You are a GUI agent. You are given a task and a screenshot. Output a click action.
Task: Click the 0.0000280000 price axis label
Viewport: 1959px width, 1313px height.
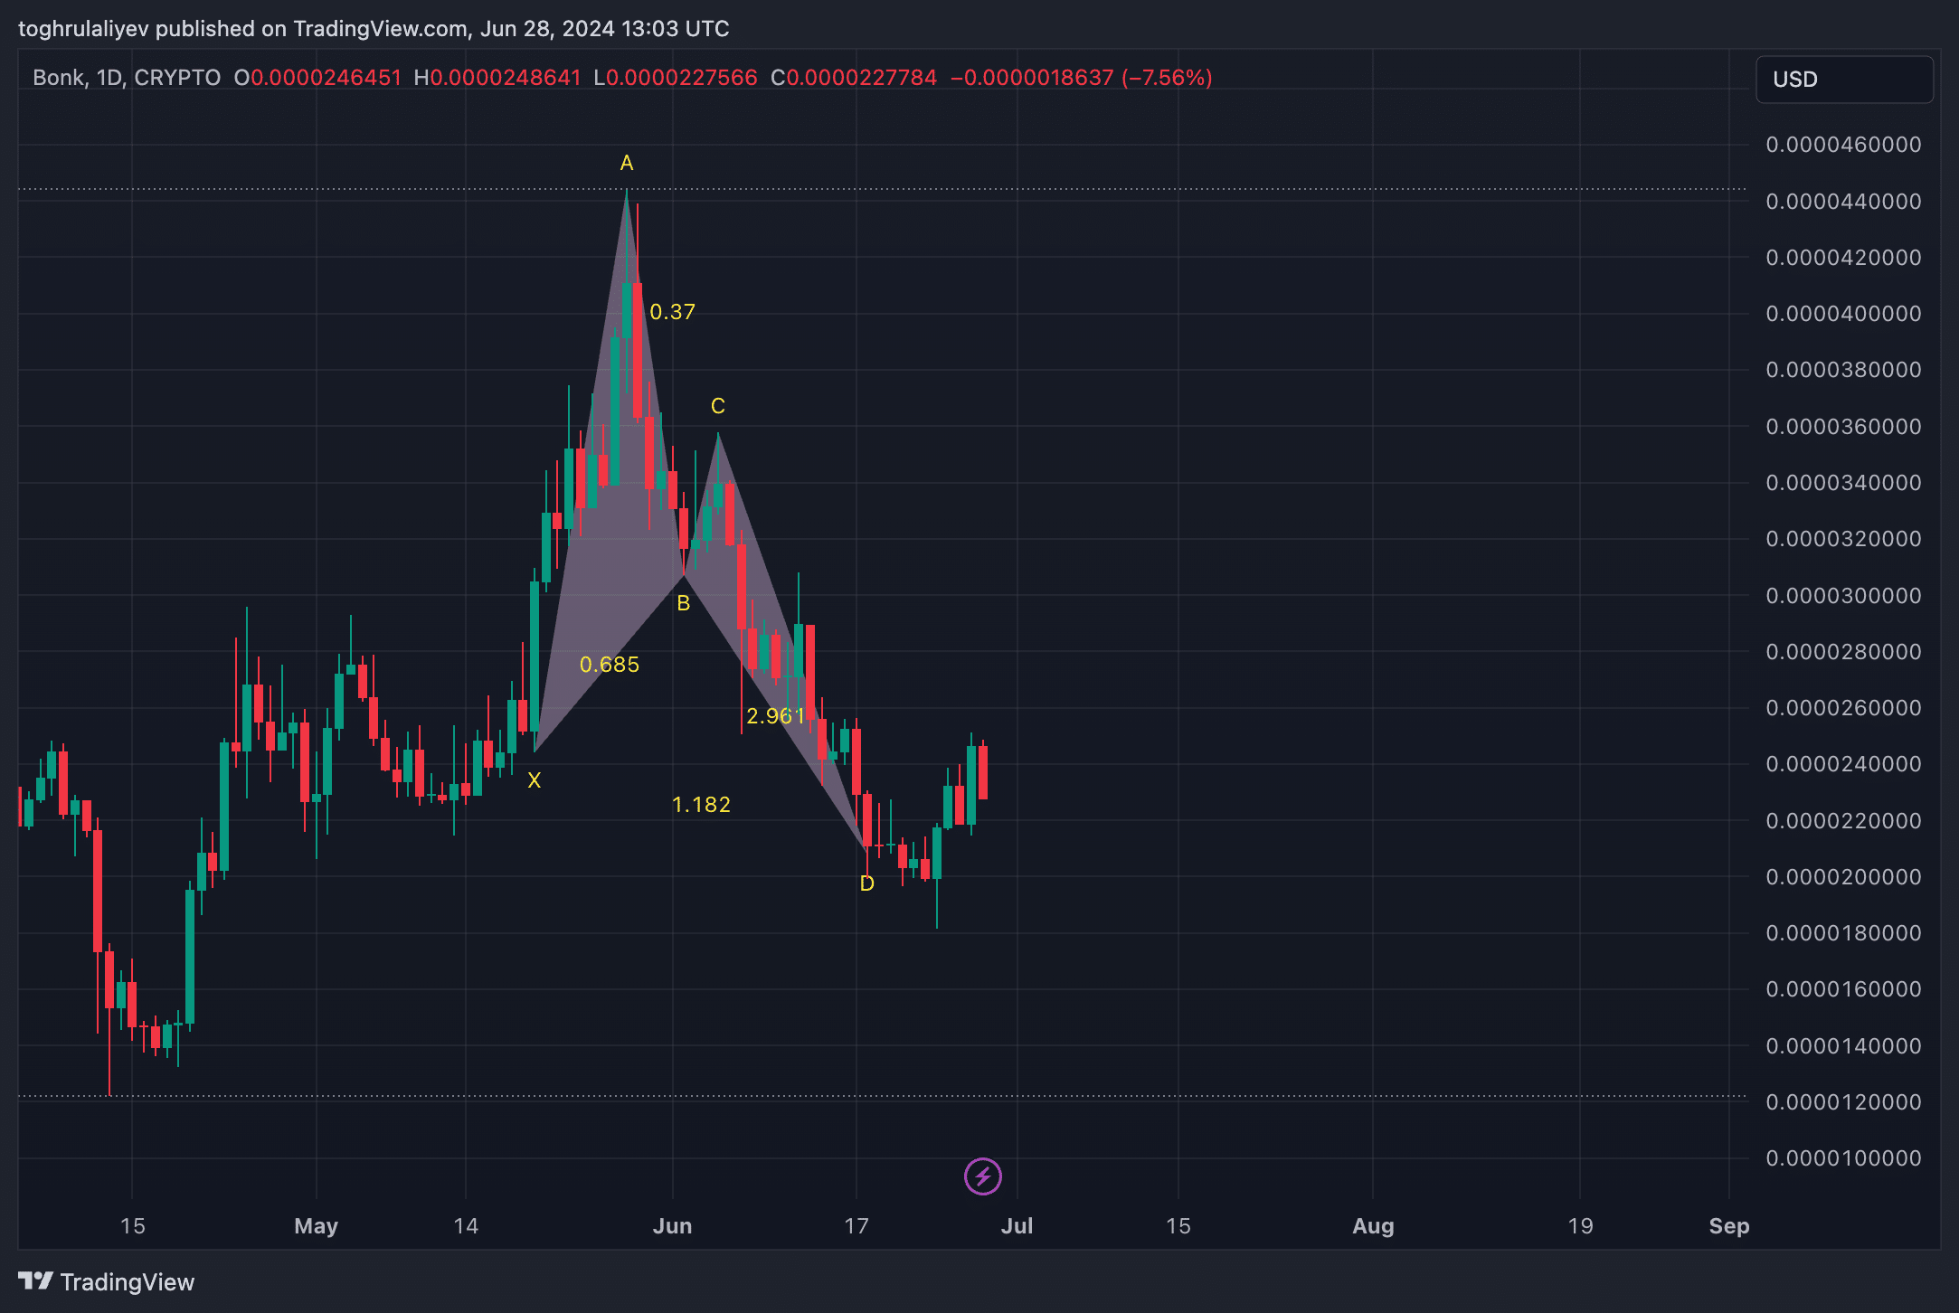tap(1844, 652)
